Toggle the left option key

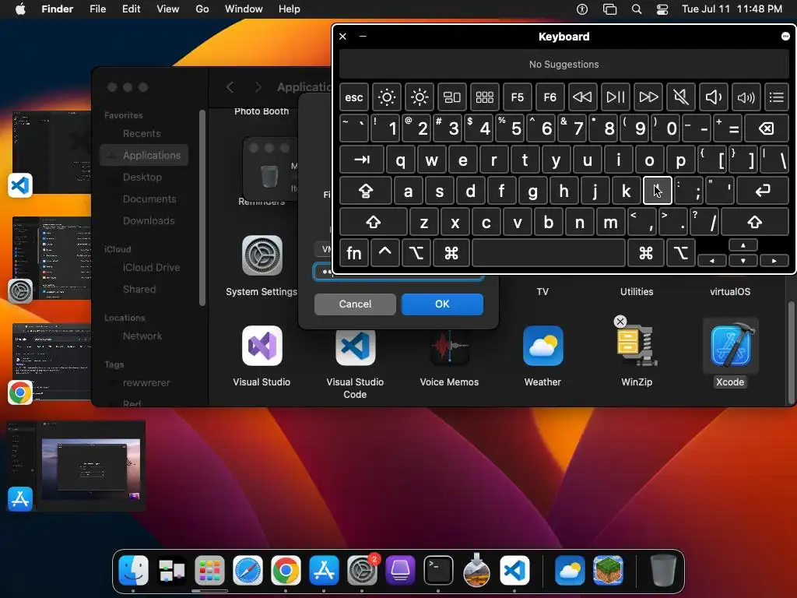tap(416, 253)
